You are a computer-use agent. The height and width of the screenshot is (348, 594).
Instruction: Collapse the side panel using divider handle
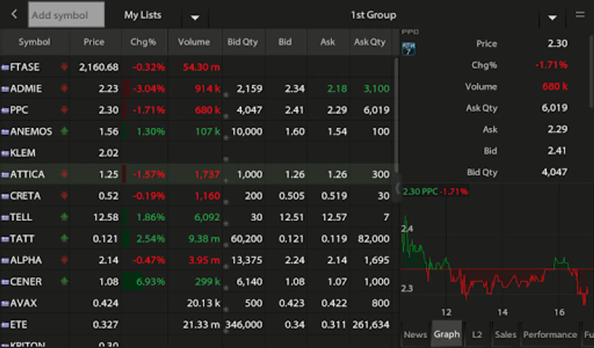pos(398,188)
